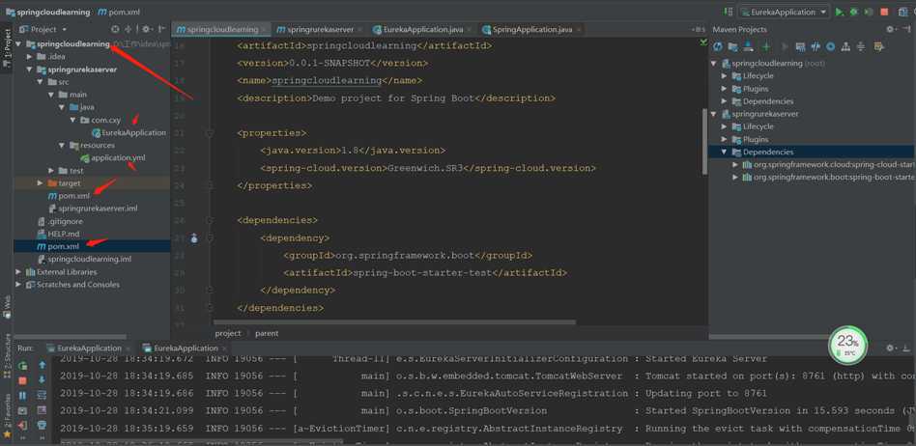Rerun EurekaApplication in the Run panel

click(x=23, y=366)
